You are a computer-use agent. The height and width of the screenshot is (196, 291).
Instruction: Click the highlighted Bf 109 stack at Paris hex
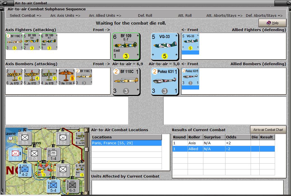coord(44,170)
